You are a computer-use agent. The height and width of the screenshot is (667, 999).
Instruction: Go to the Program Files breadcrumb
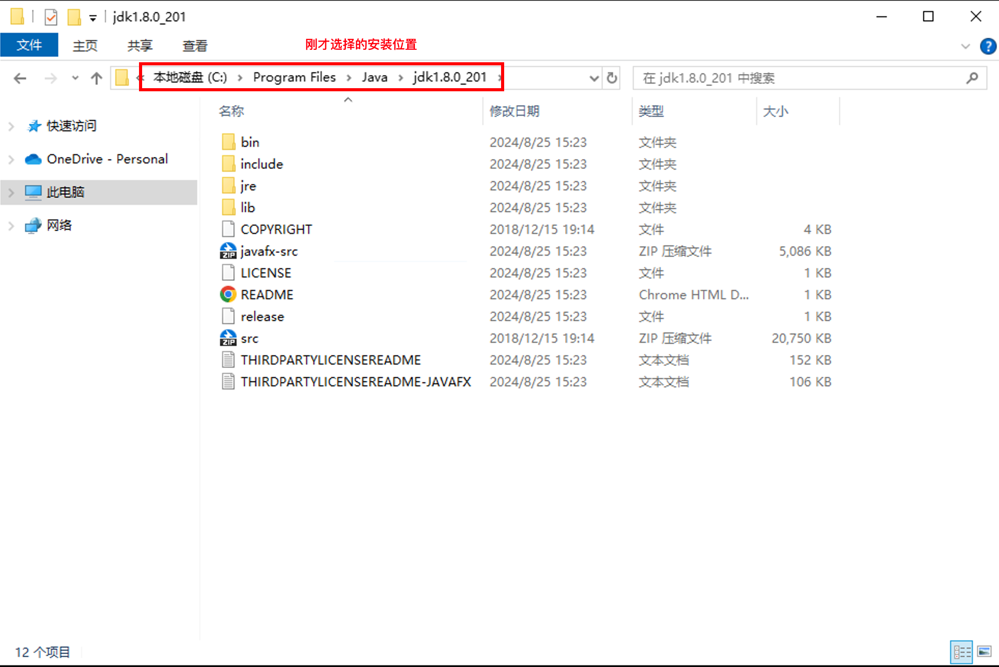point(294,77)
